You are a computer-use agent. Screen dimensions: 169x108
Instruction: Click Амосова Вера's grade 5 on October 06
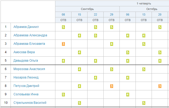[128, 52]
